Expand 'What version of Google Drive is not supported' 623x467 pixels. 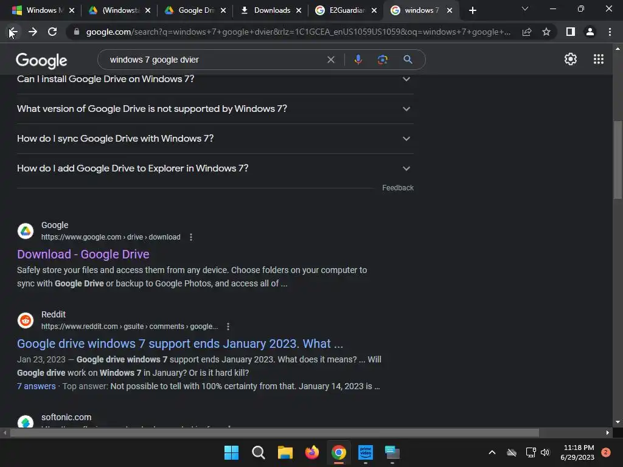[215, 109]
